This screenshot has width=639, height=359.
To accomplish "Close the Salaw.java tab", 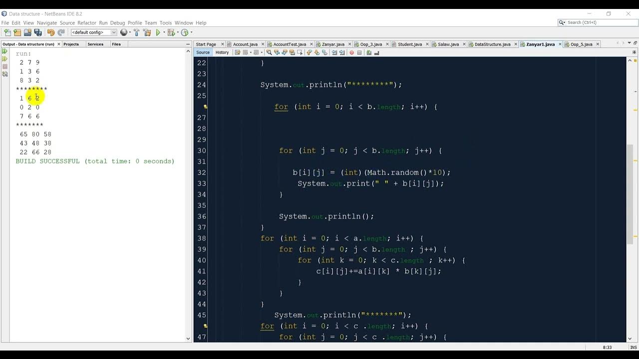I will pos(464,44).
